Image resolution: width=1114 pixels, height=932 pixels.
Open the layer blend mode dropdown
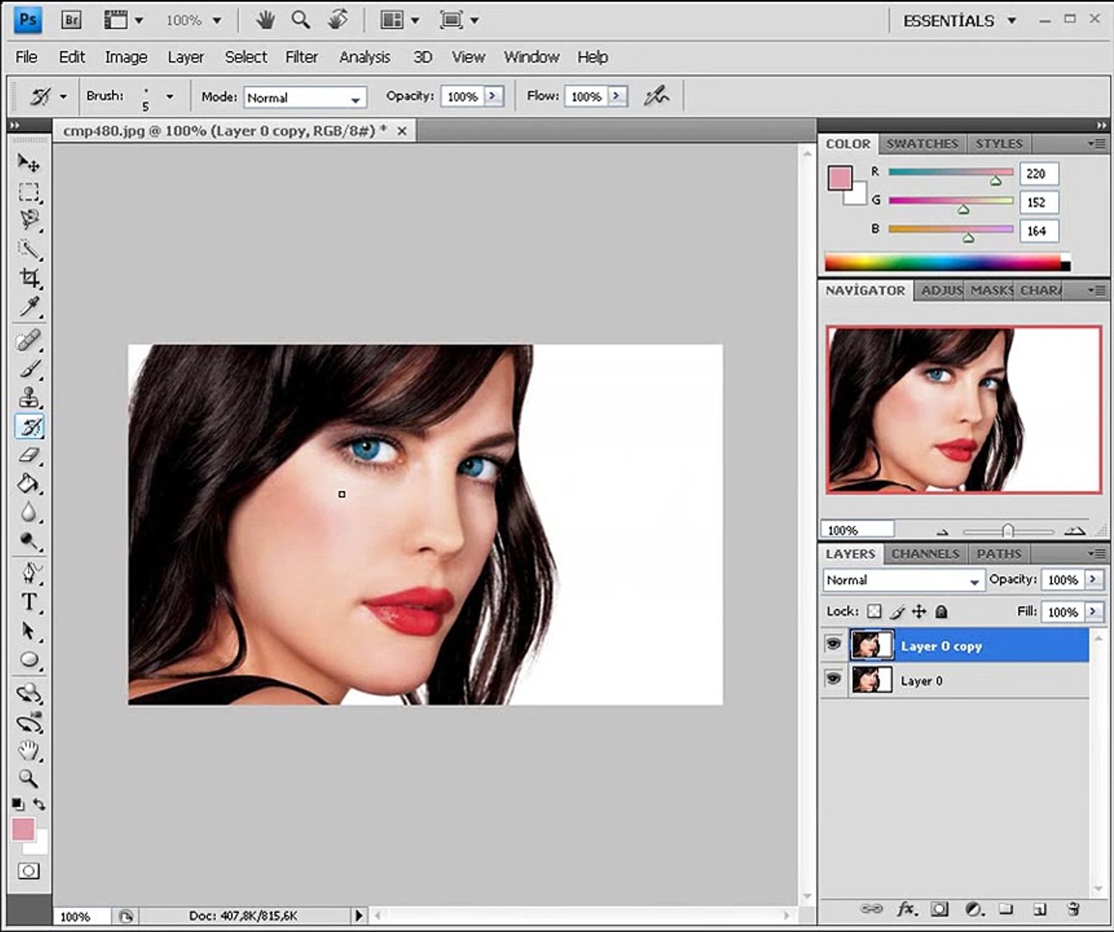click(903, 580)
